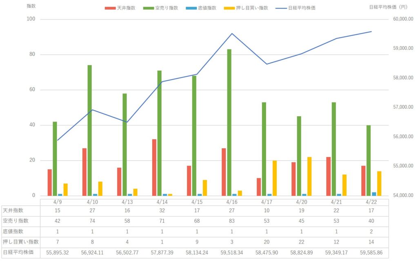Click the 日経平均株価（円） right axis title
This screenshot has width=418, height=273.
[x=388, y=7]
